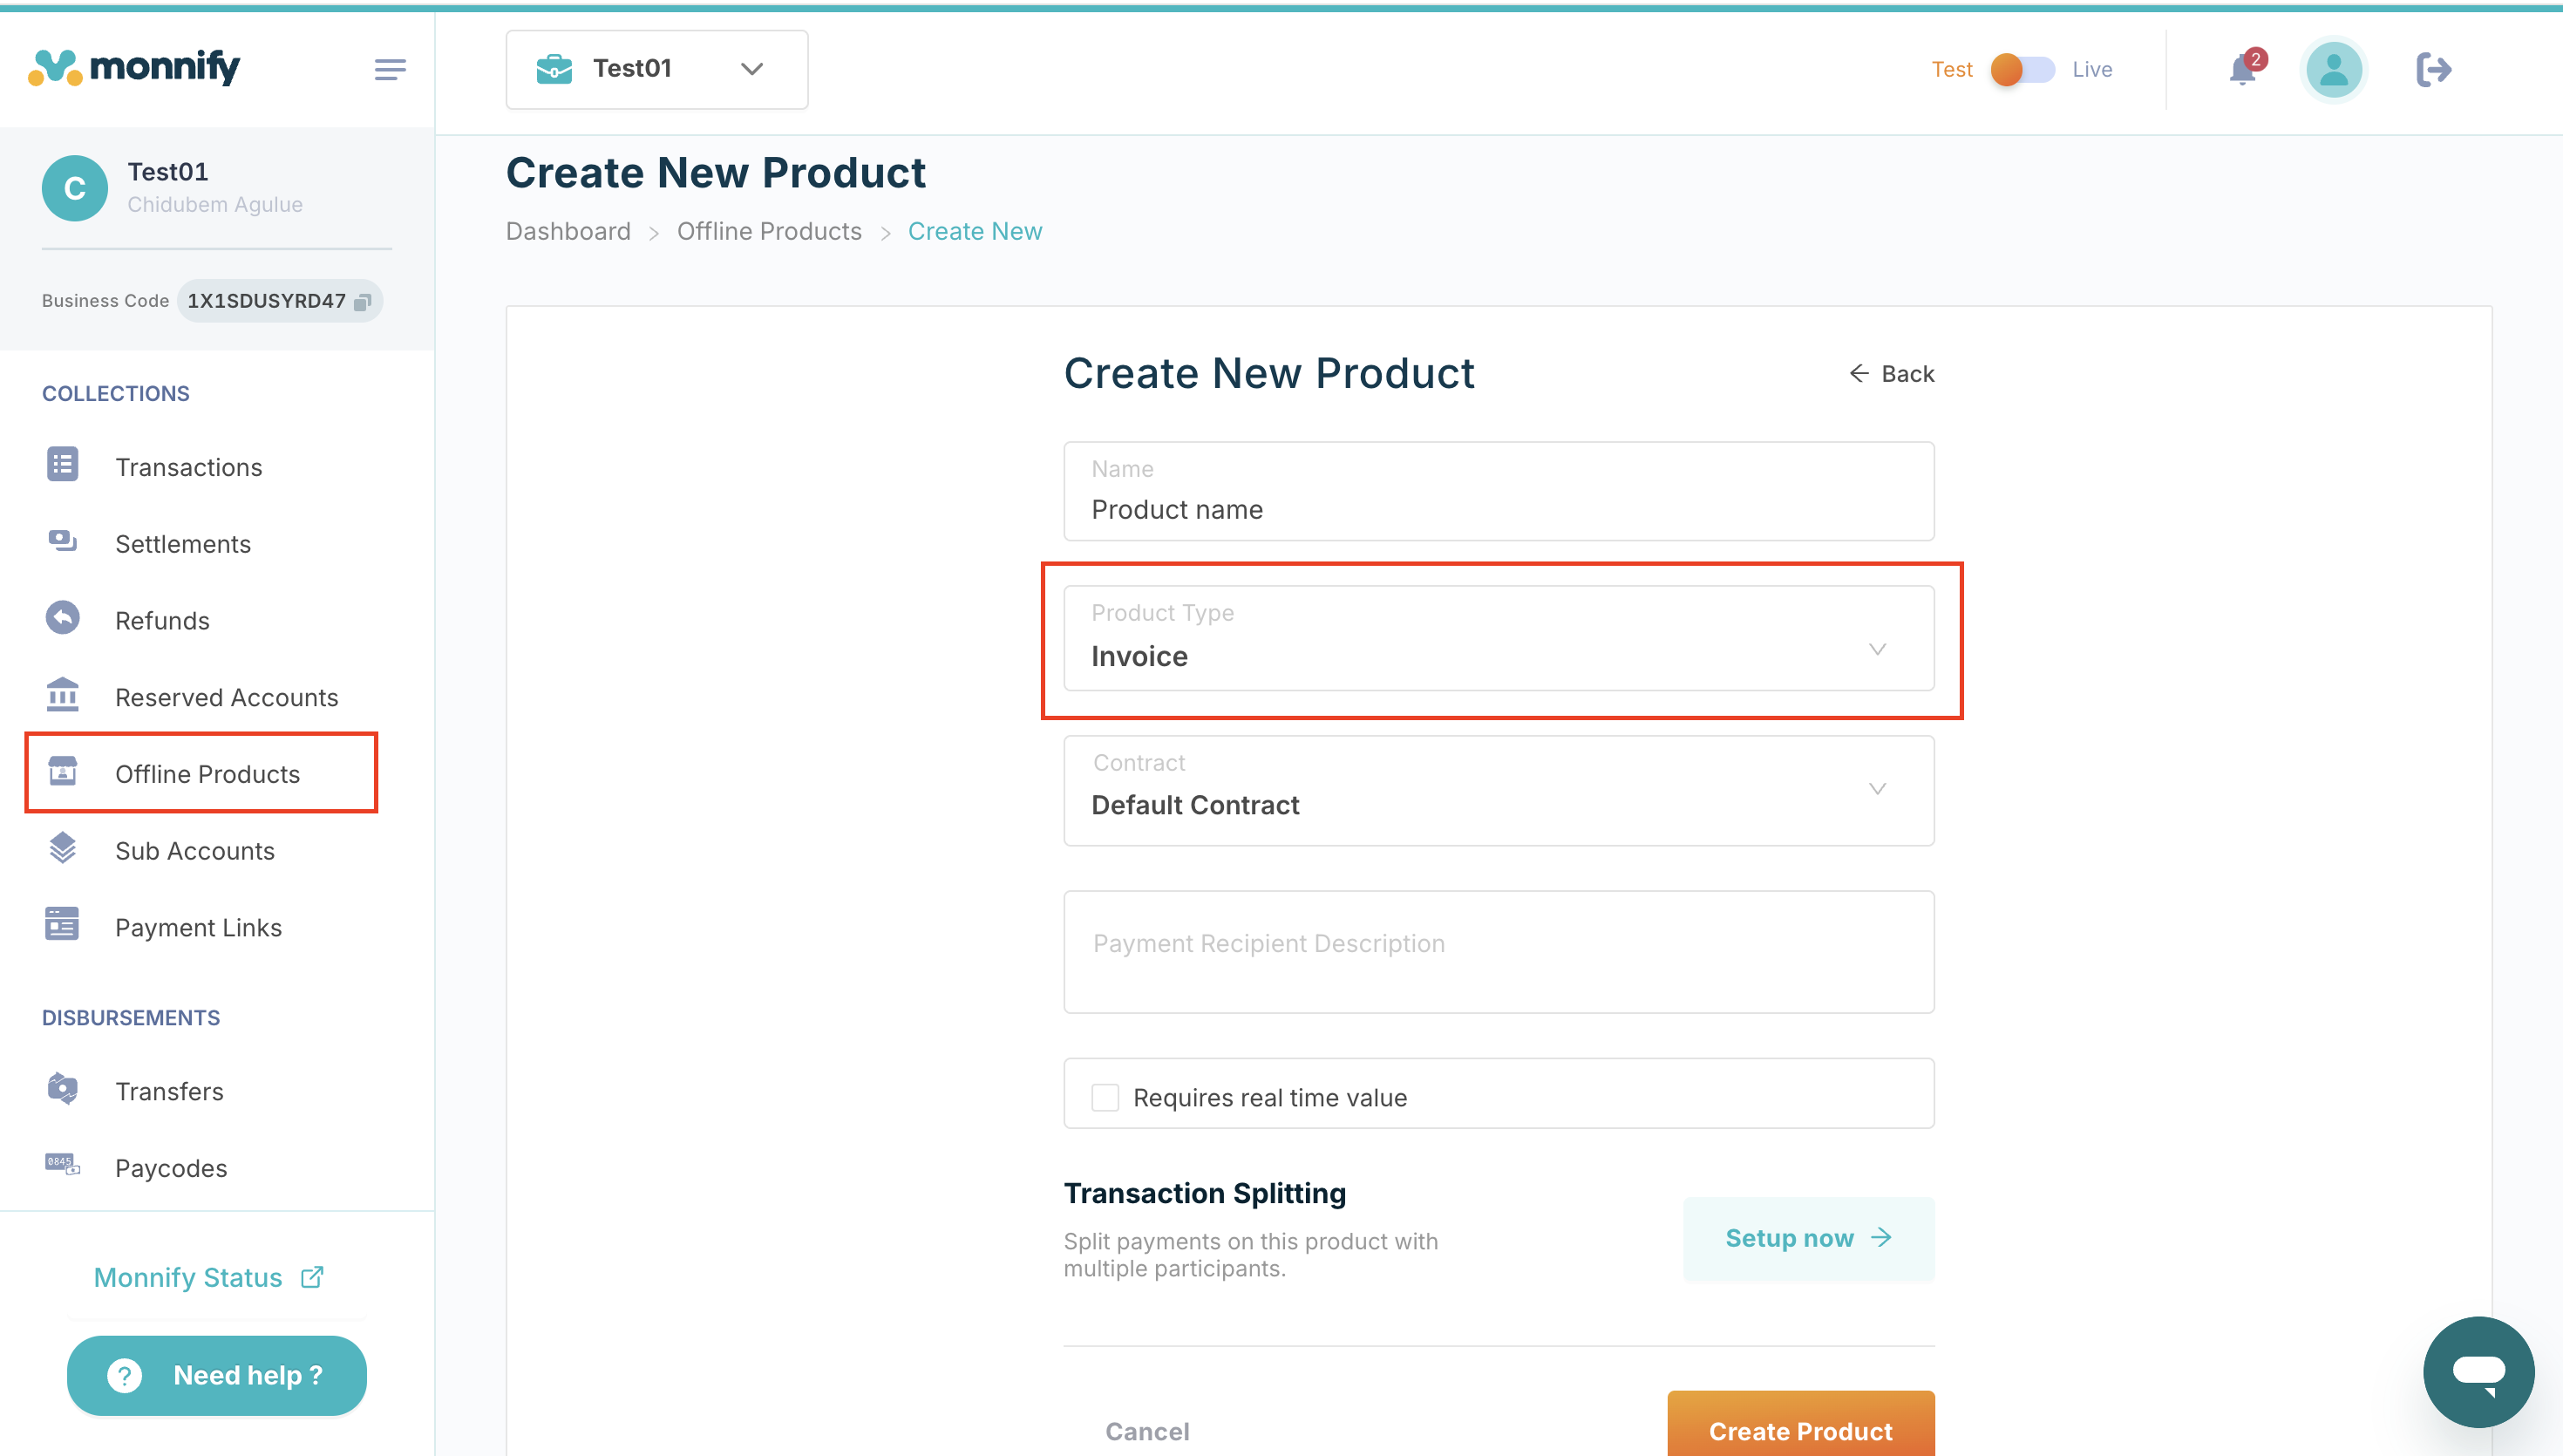Check the Requires real time value checkbox

(x=1105, y=1097)
